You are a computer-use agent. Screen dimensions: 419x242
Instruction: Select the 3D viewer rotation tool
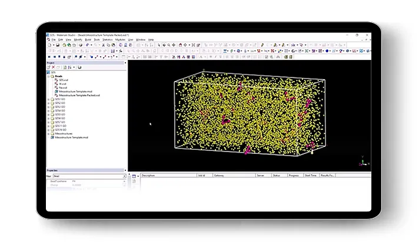(x=164, y=45)
